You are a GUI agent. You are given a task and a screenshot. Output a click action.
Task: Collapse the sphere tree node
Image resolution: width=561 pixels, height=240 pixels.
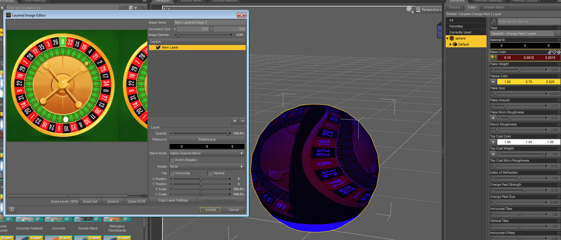pyautogui.click(x=448, y=39)
